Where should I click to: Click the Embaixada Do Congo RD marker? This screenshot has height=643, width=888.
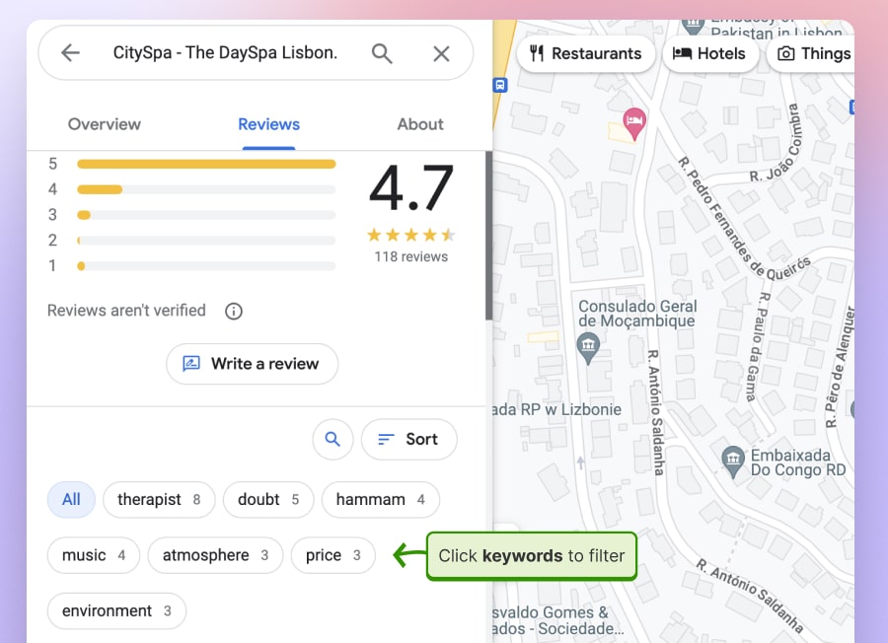tap(733, 461)
